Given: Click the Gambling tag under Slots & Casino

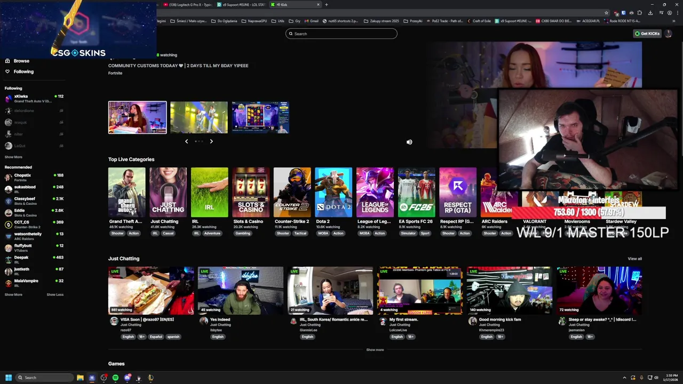Looking at the screenshot, I should [243, 233].
